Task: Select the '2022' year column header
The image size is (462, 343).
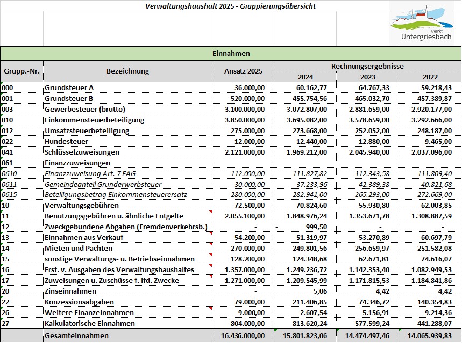Action: (x=430, y=77)
